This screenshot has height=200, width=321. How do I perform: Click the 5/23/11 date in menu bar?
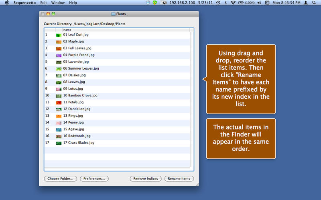[x=205, y=3]
